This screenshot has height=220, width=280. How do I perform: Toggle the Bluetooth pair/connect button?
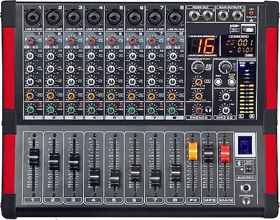[x=249, y=169]
